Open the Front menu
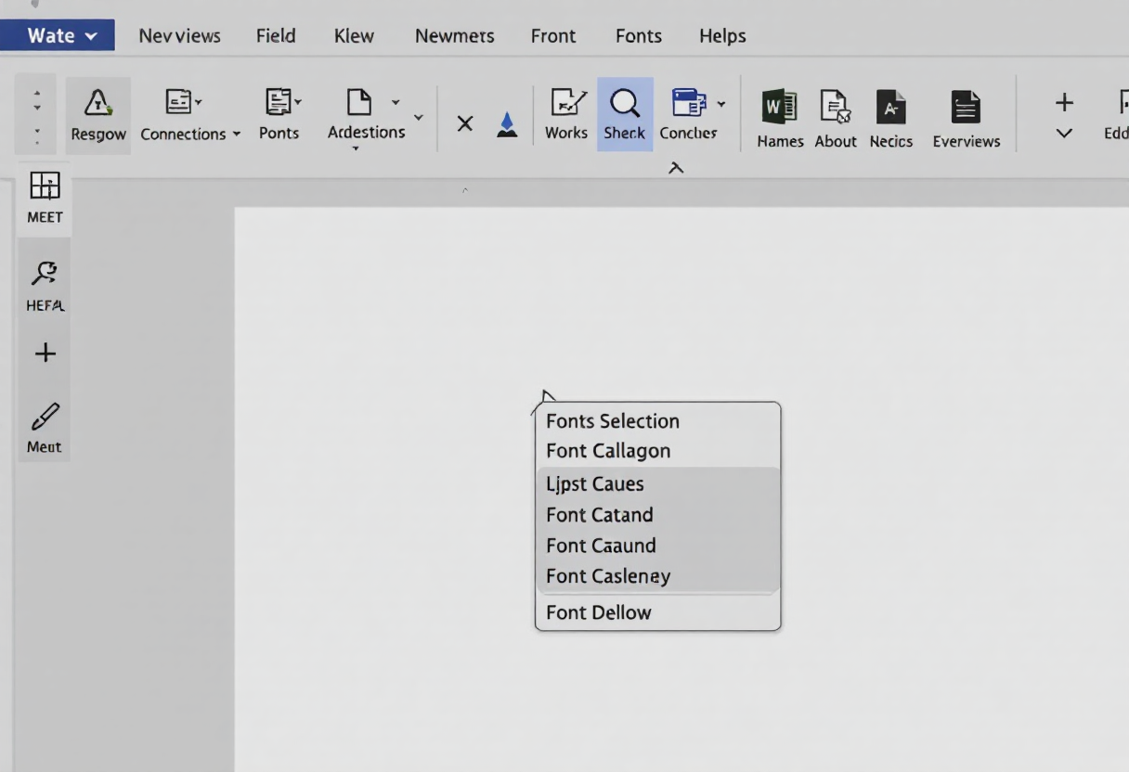The image size is (1129, 772). point(553,36)
